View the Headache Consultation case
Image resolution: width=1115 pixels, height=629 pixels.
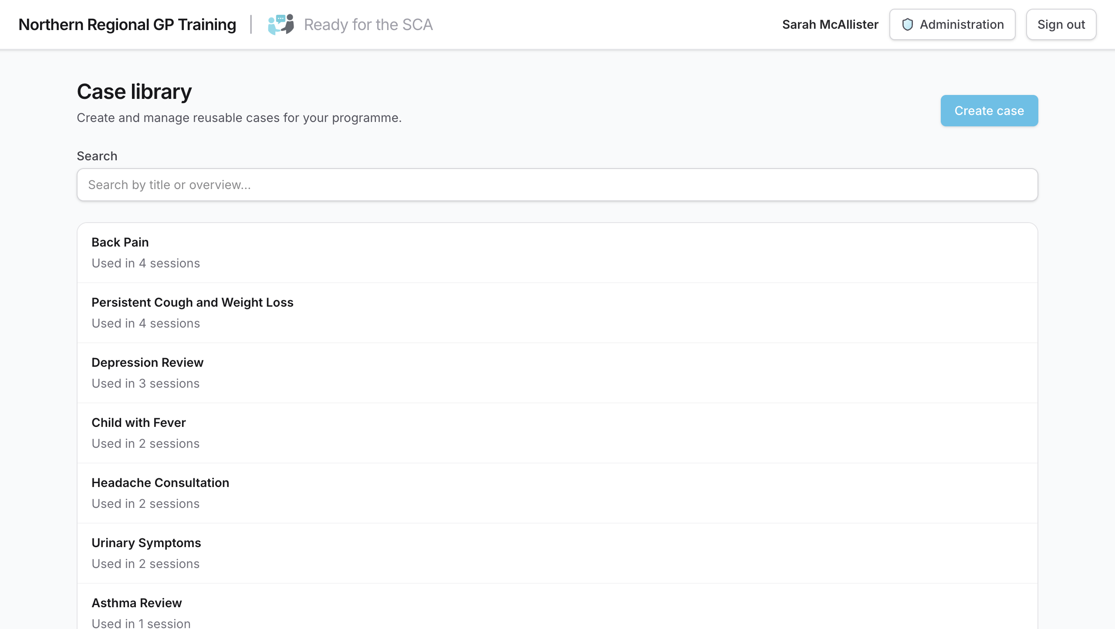[x=160, y=483]
